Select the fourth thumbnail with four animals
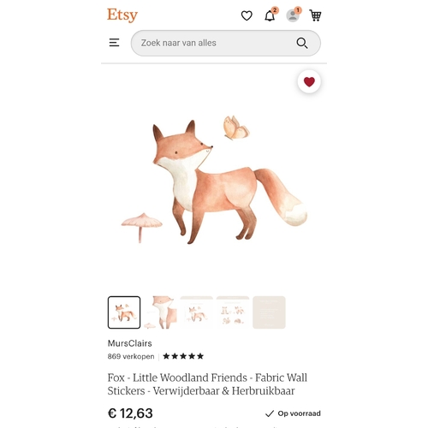The image size is (428, 428). 233,312
